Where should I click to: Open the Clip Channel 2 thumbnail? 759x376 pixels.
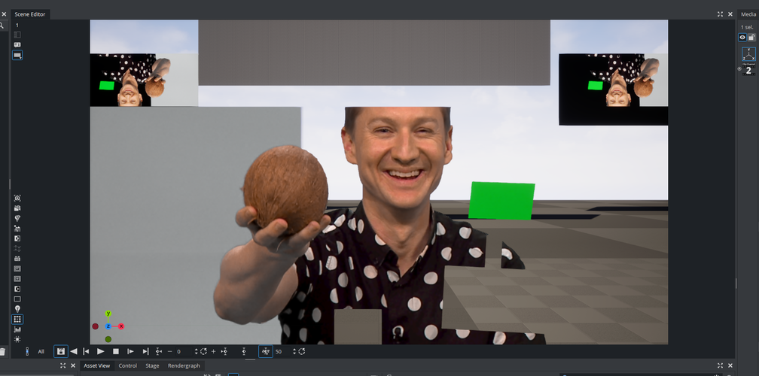coord(748,70)
